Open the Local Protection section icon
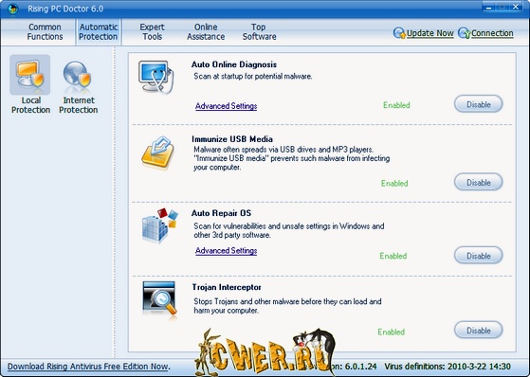 30,75
